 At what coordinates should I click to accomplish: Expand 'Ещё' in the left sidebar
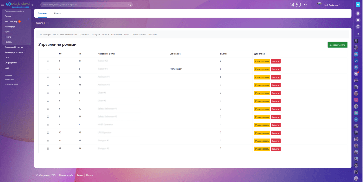click(x=7, y=68)
